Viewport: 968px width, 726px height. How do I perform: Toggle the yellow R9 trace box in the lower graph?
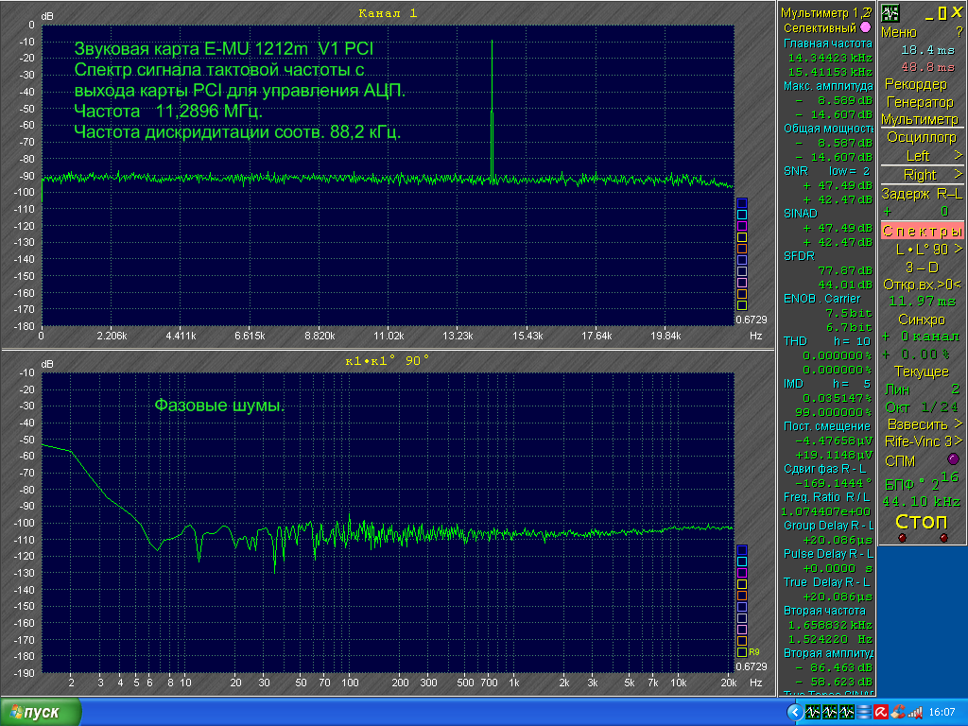tap(742, 652)
